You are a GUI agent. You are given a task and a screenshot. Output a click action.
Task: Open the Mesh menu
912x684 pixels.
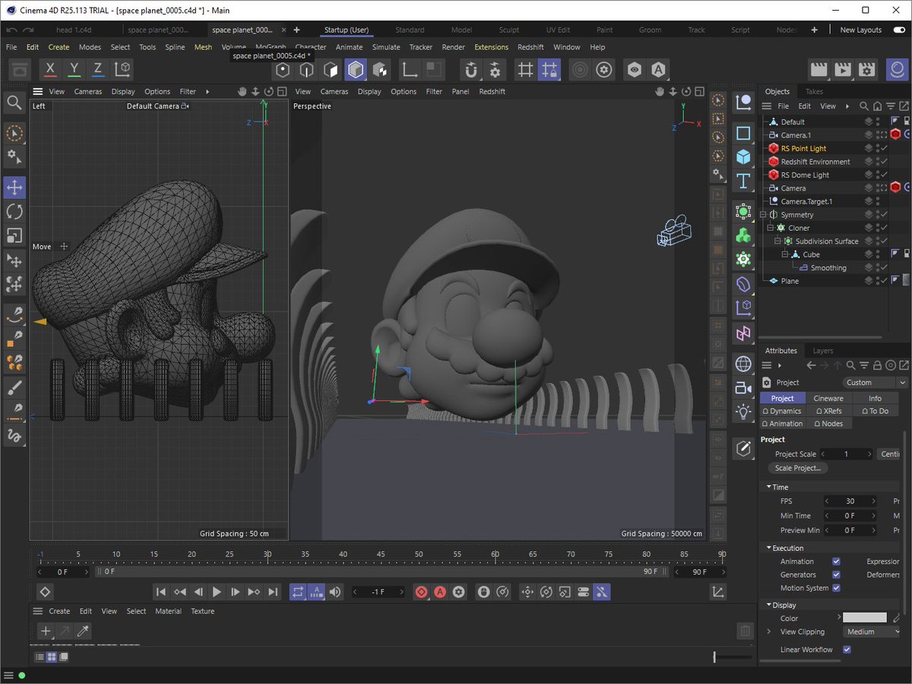coord(203,47)
